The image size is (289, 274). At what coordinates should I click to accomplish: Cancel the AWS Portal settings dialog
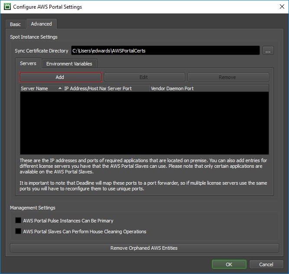[x=266, y=264]
